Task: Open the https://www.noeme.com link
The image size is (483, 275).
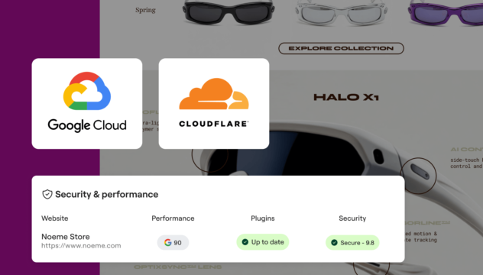Action: coord(81,246)
